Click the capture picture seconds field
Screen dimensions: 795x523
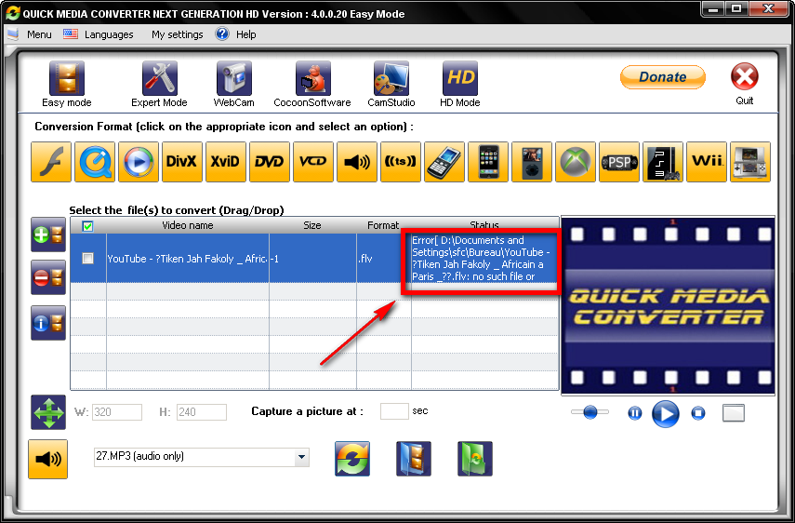(394, 411)
